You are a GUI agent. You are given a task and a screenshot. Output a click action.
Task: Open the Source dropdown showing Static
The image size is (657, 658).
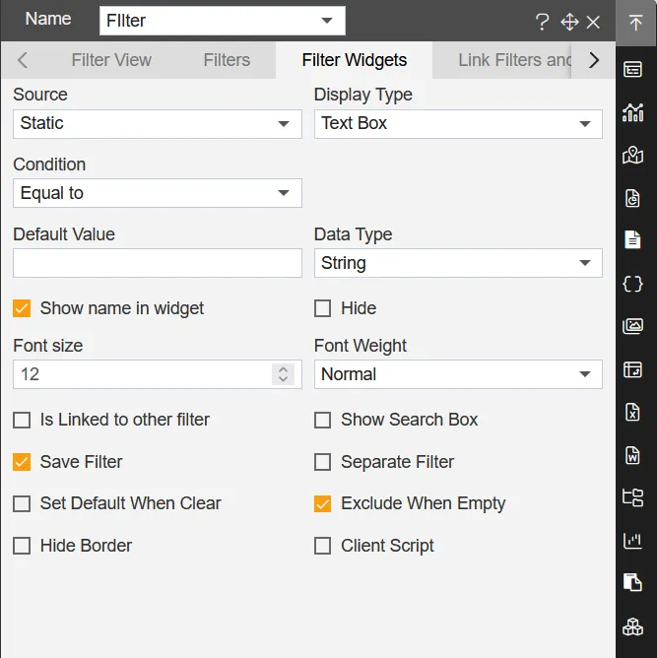[x=158, y=124]
